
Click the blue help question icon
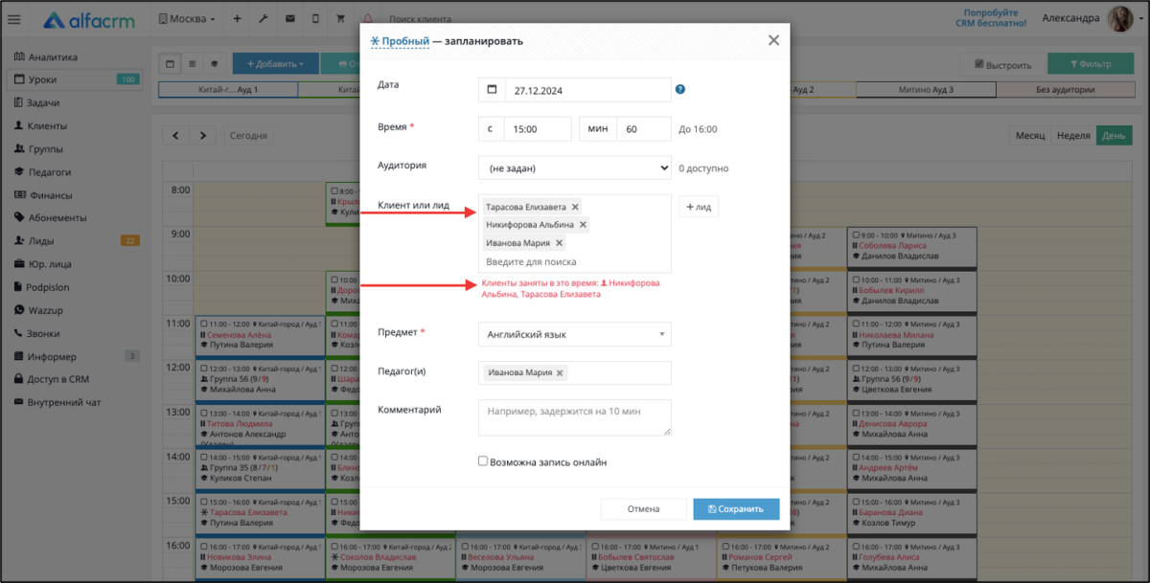click(680, 89)
